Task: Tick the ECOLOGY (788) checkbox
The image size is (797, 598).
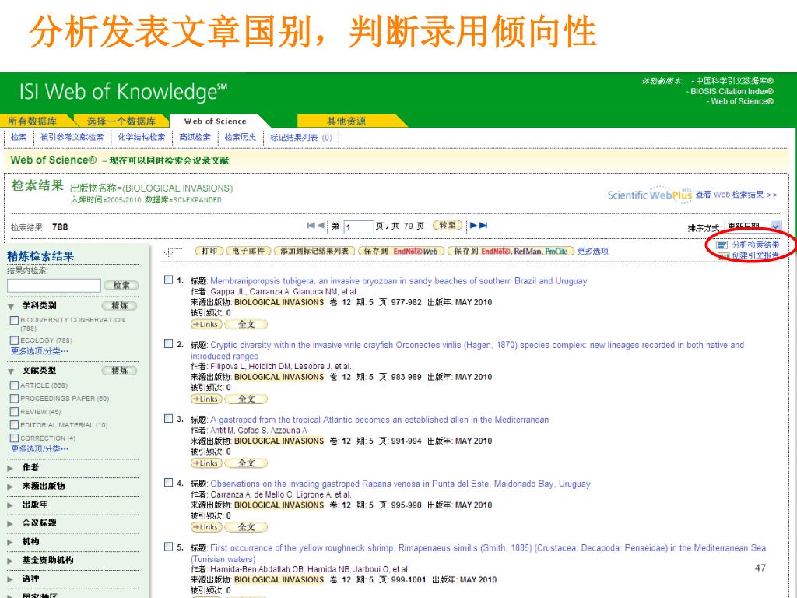Action: point(14,340)
